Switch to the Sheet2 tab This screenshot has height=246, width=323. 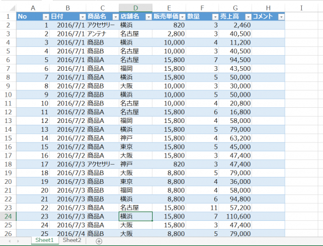[x=72, y=240]
